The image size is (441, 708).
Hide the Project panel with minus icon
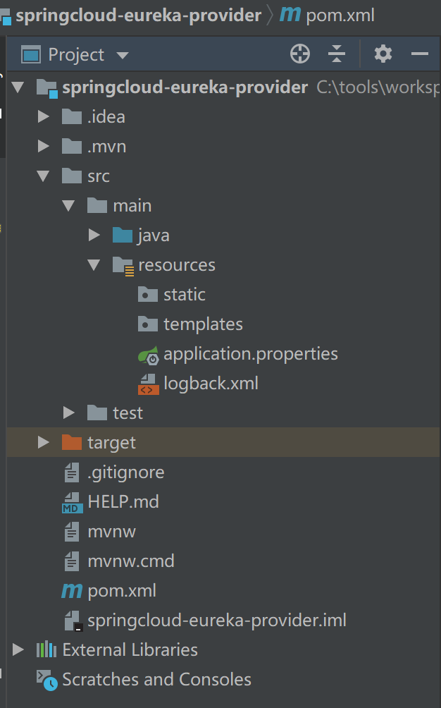[x=419, y=54]
